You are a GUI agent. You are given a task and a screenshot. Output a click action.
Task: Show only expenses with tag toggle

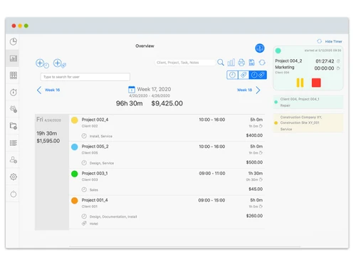click(244, 75)
